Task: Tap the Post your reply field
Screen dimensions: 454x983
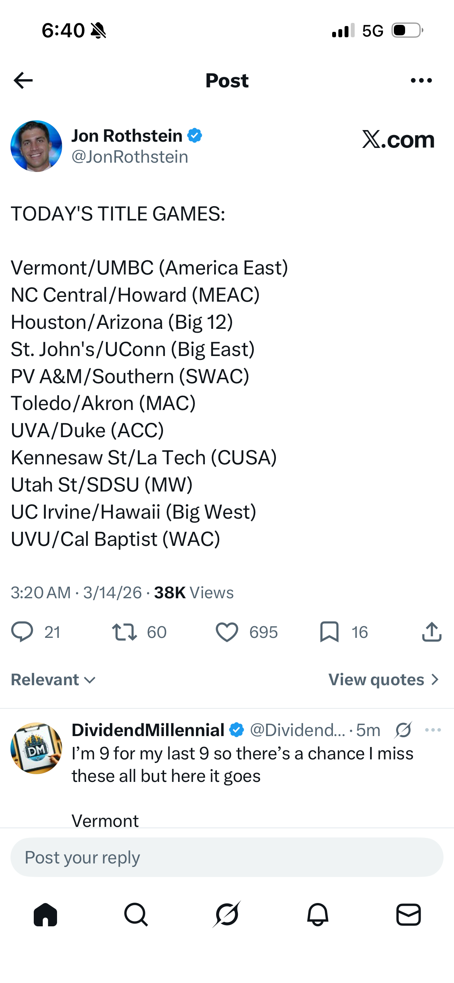Action: coord(227,857)
